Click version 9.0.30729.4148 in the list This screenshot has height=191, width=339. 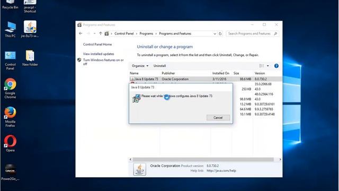265,114
